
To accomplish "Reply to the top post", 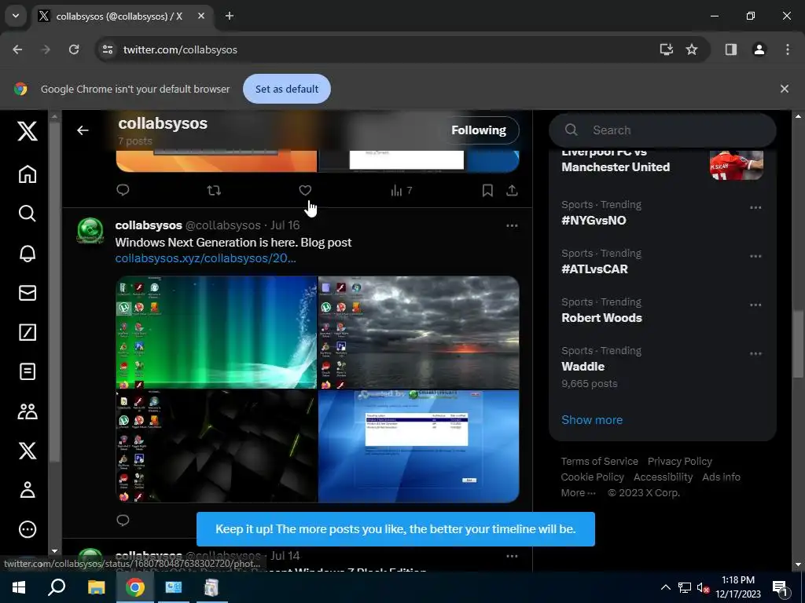I will coord(123,190).
